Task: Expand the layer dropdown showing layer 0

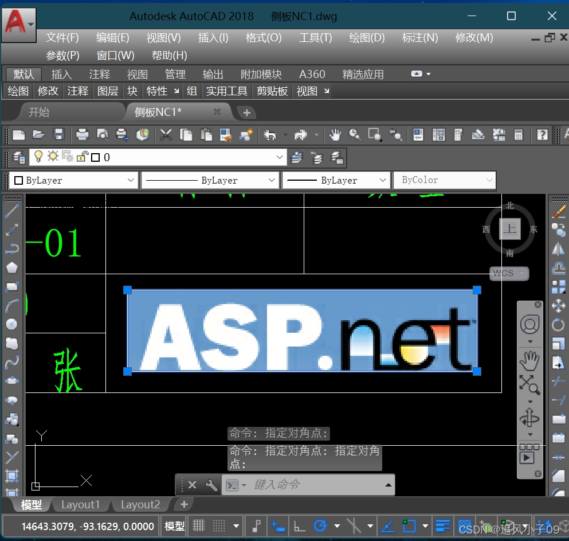Action: [x=280, y=157]
